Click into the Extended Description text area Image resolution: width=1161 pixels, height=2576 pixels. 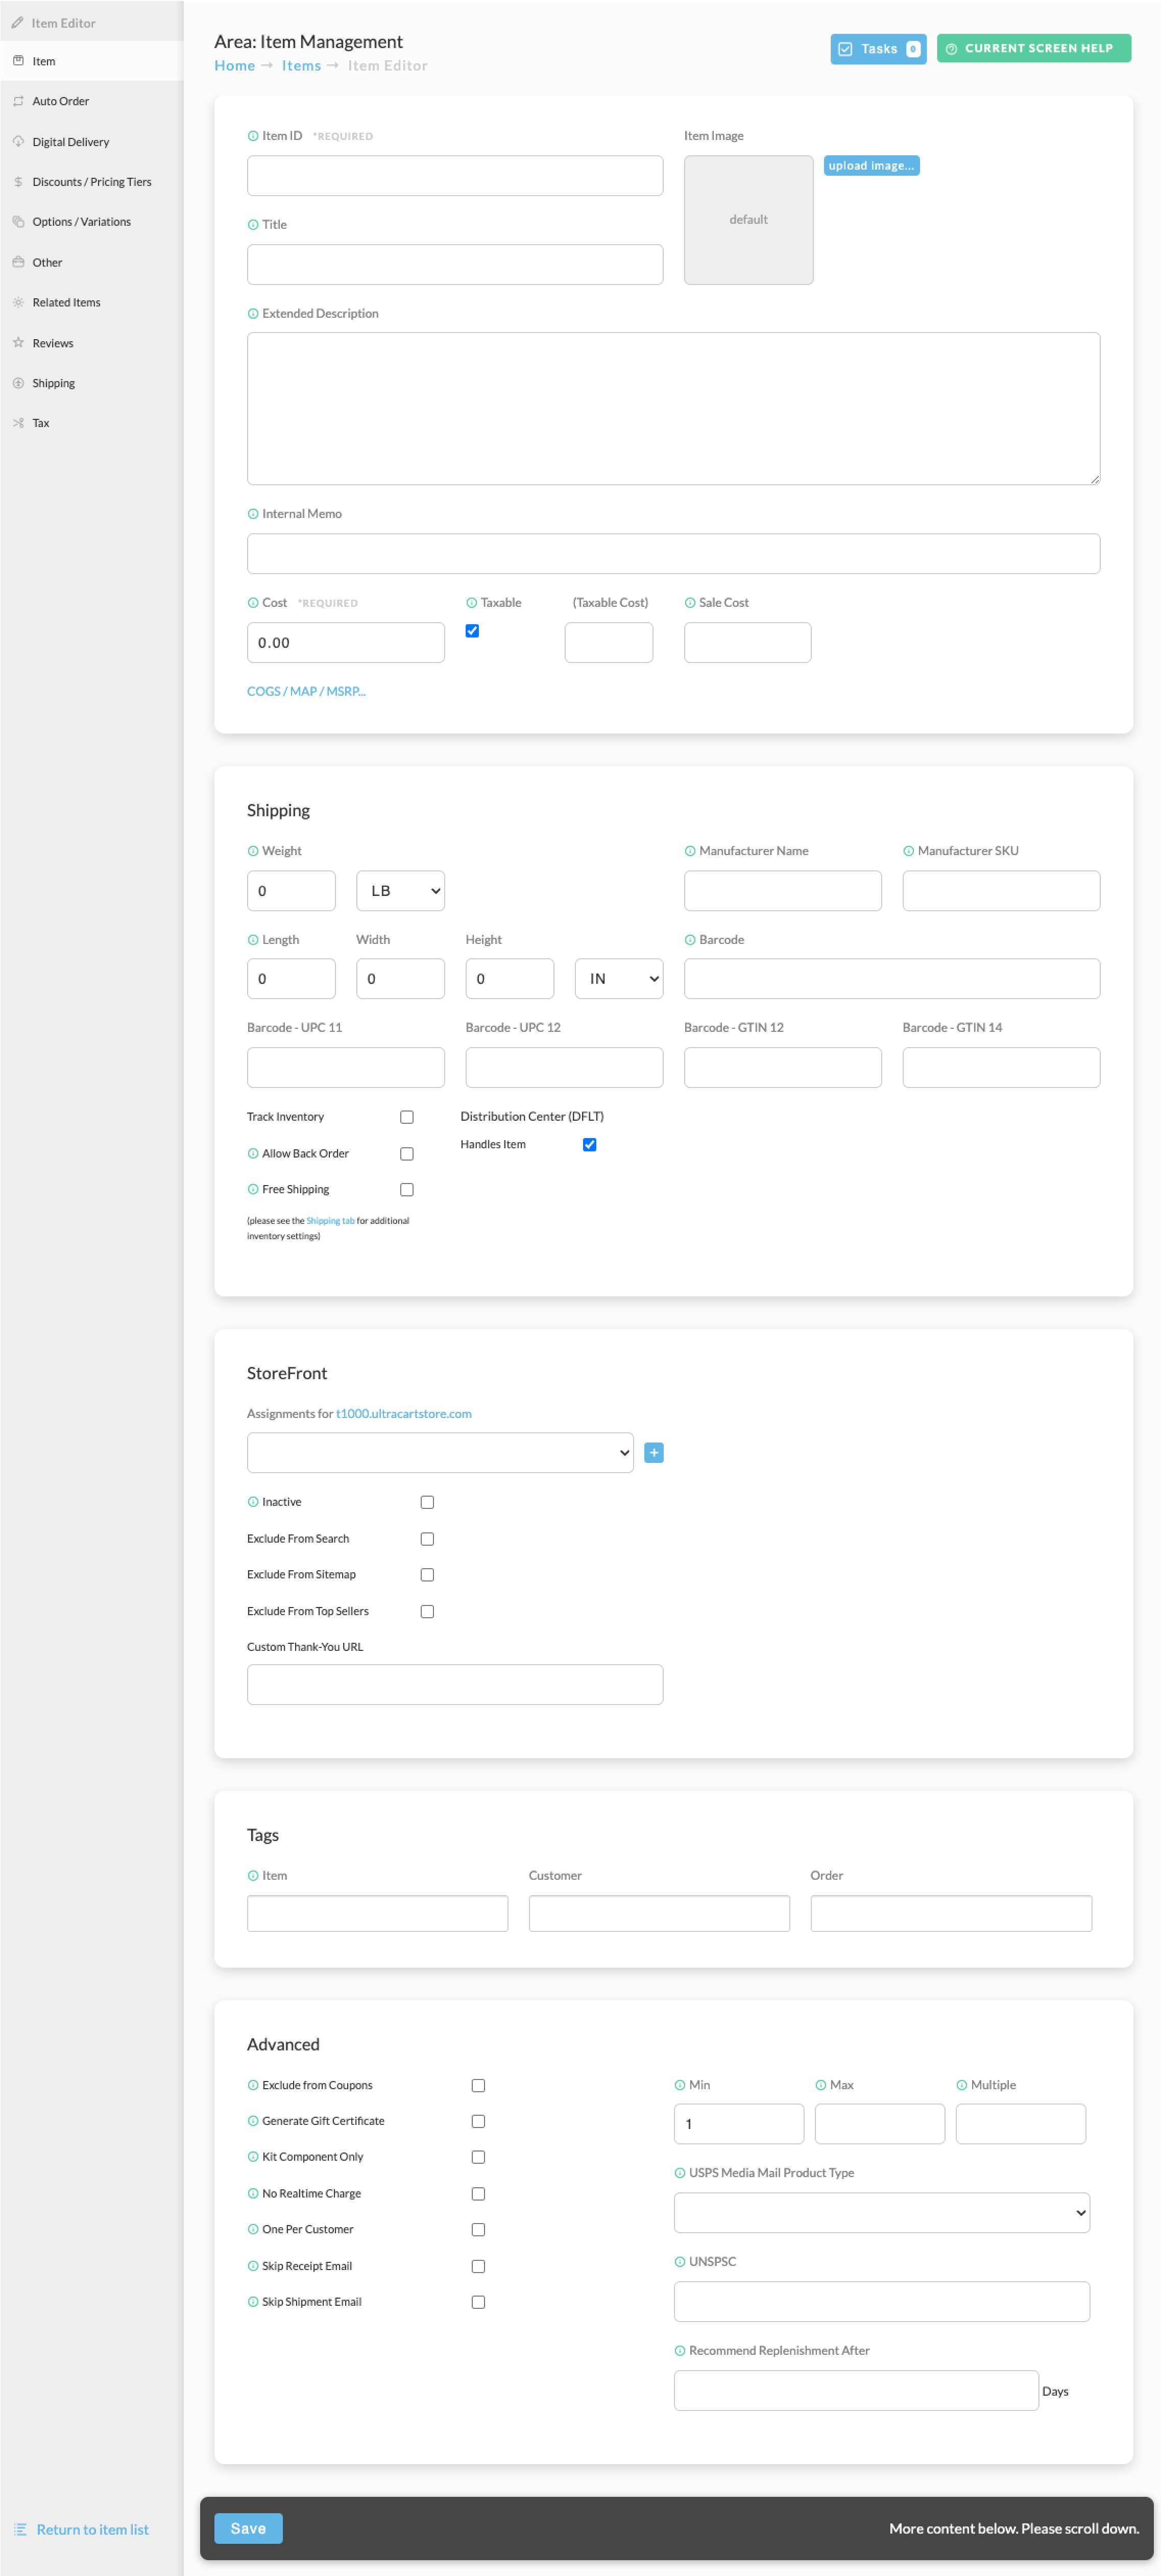tap(673, 408)
